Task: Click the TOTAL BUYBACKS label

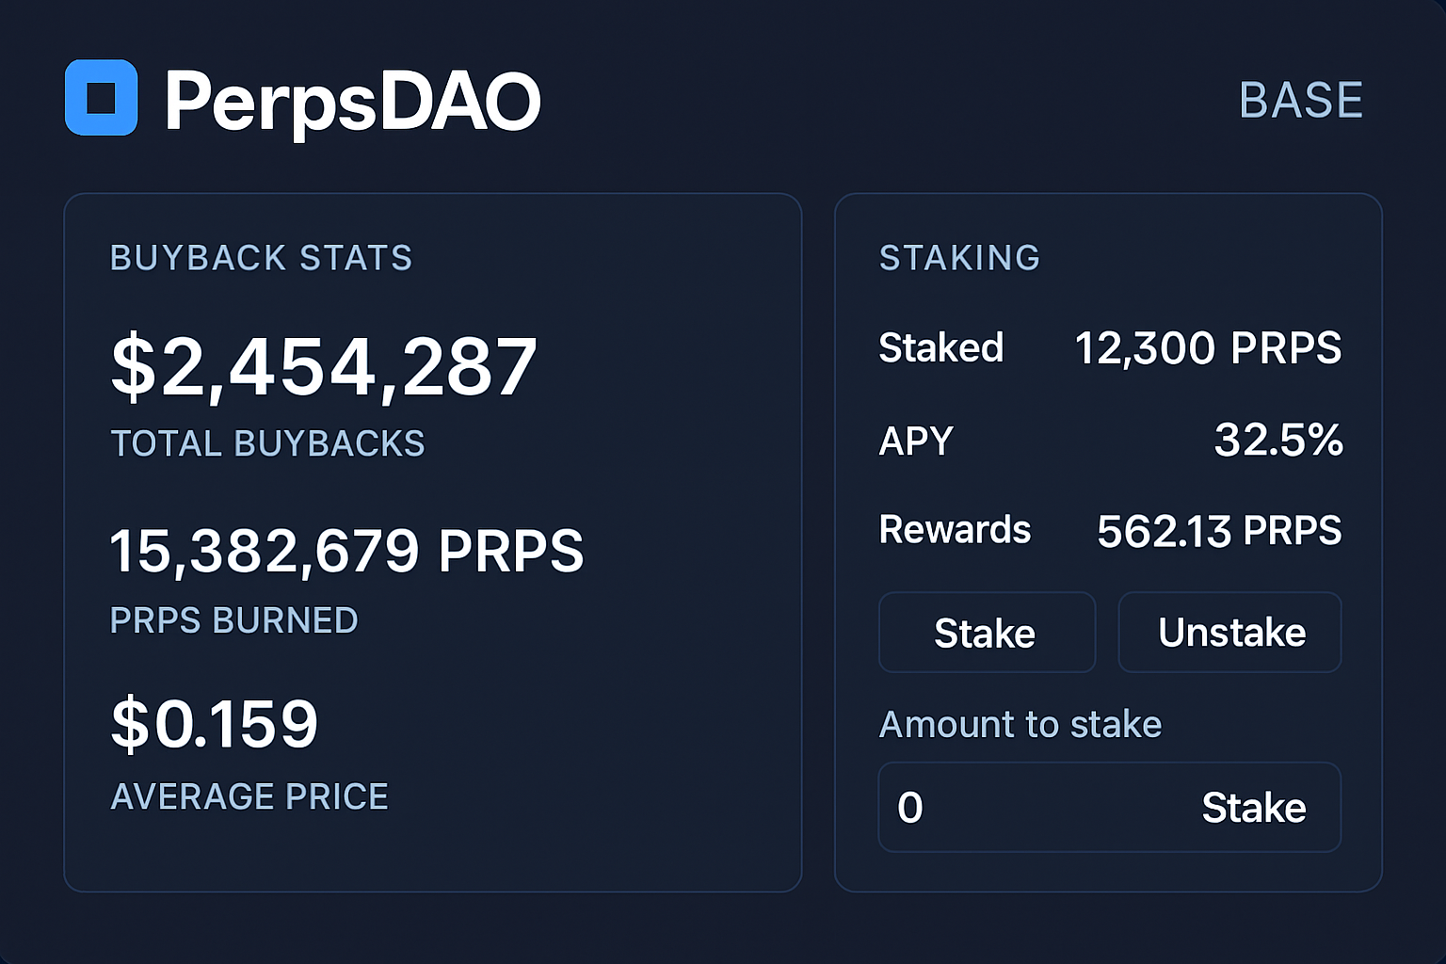Action: [x=267, y=443]
